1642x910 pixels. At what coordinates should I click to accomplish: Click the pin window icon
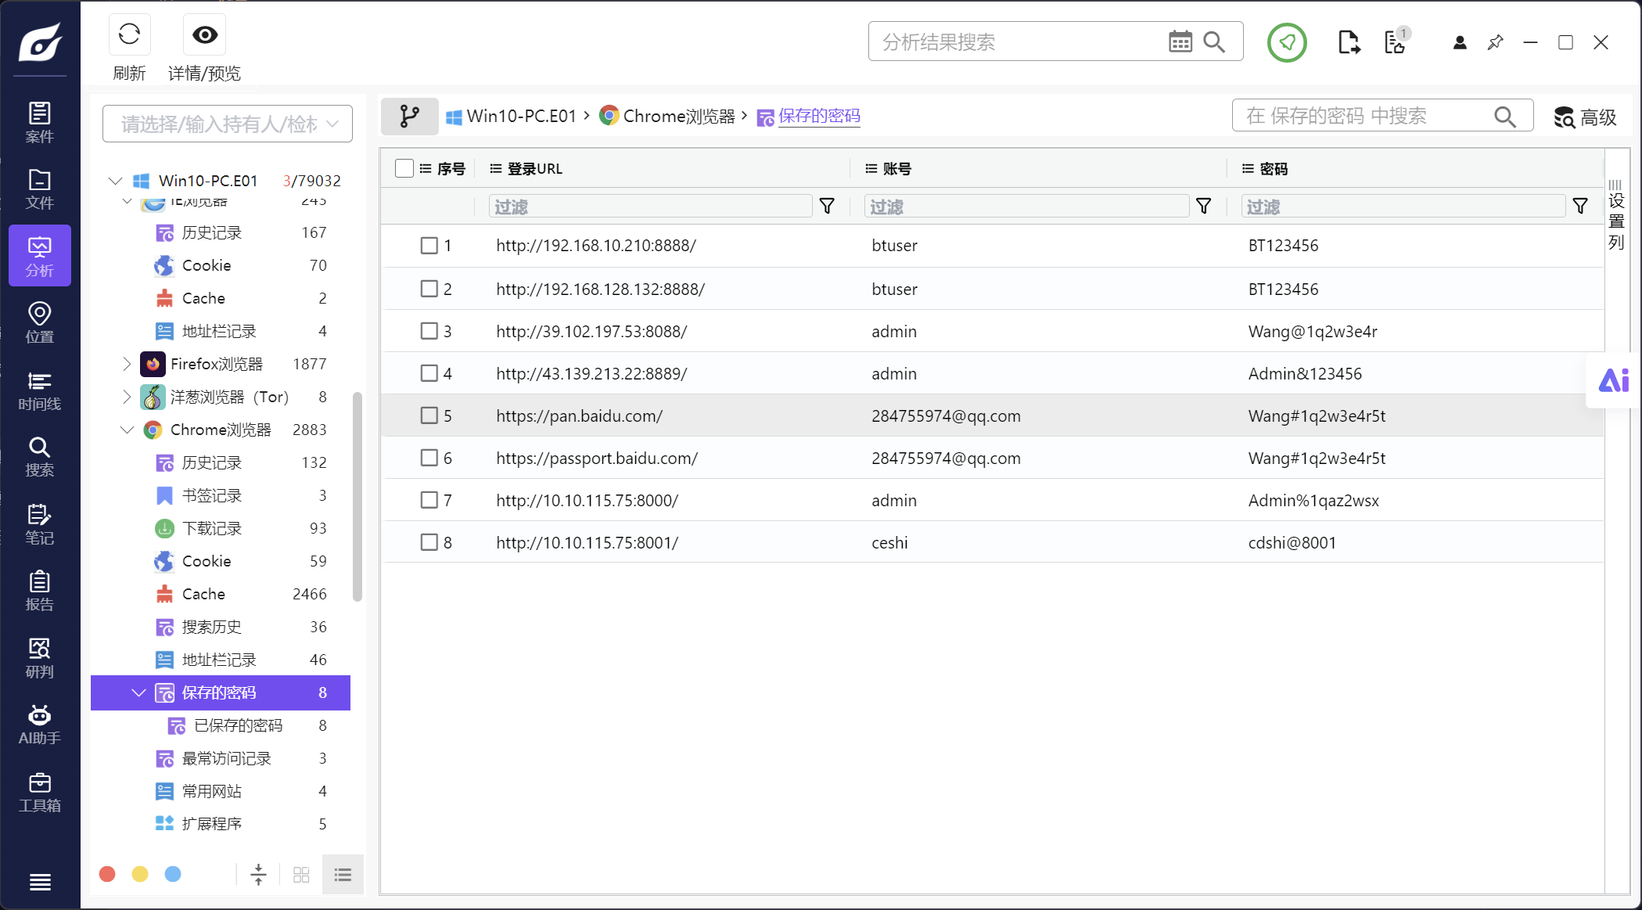[1495, 42]
